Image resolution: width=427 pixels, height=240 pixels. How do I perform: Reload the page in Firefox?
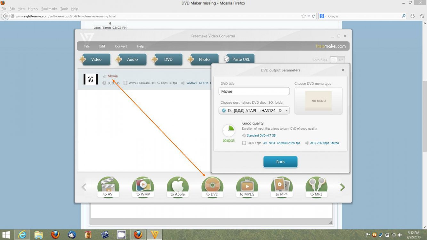[314, 16]
